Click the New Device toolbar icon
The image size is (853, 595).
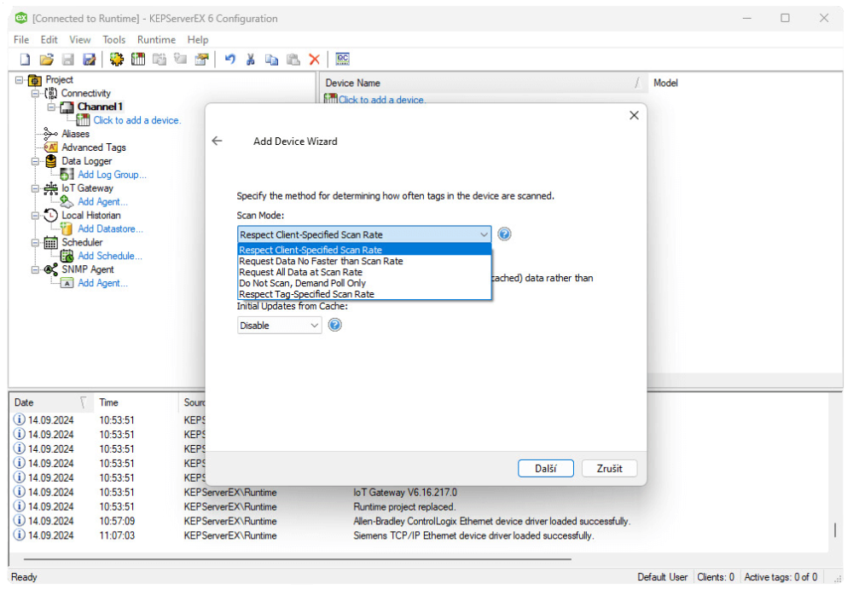(x=138, y=59)
